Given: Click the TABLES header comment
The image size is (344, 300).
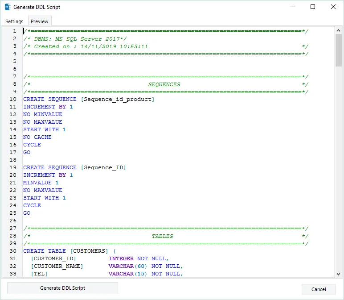Looking at the screenshot, I should tap(162, 236).
